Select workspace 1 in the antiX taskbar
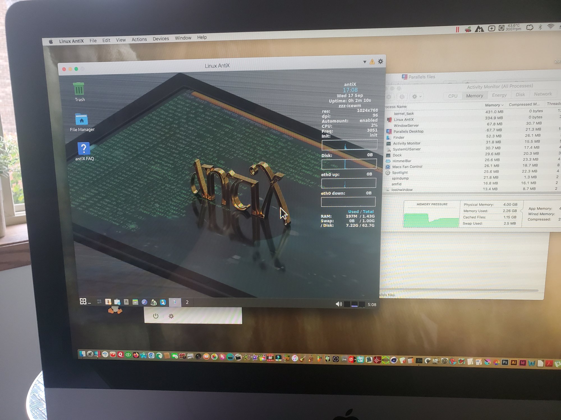The width and height of the screenshot is (561, 420). (174, 302)
